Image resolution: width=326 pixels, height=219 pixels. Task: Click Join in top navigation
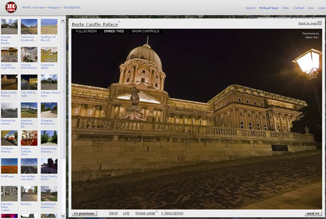click(x=311, y=8)
